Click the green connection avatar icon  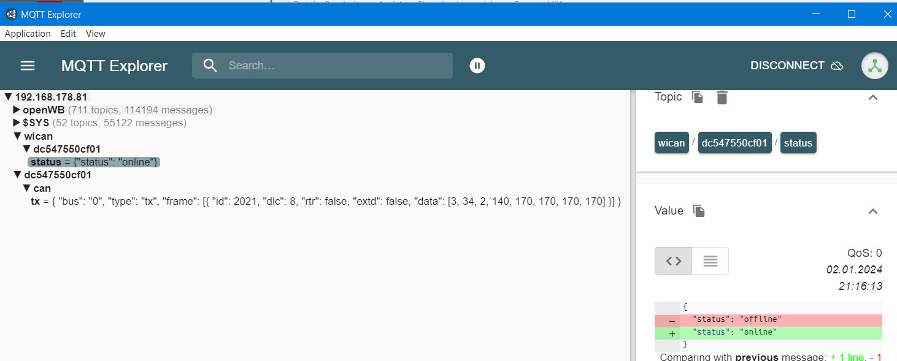click(x=874, y=66)
